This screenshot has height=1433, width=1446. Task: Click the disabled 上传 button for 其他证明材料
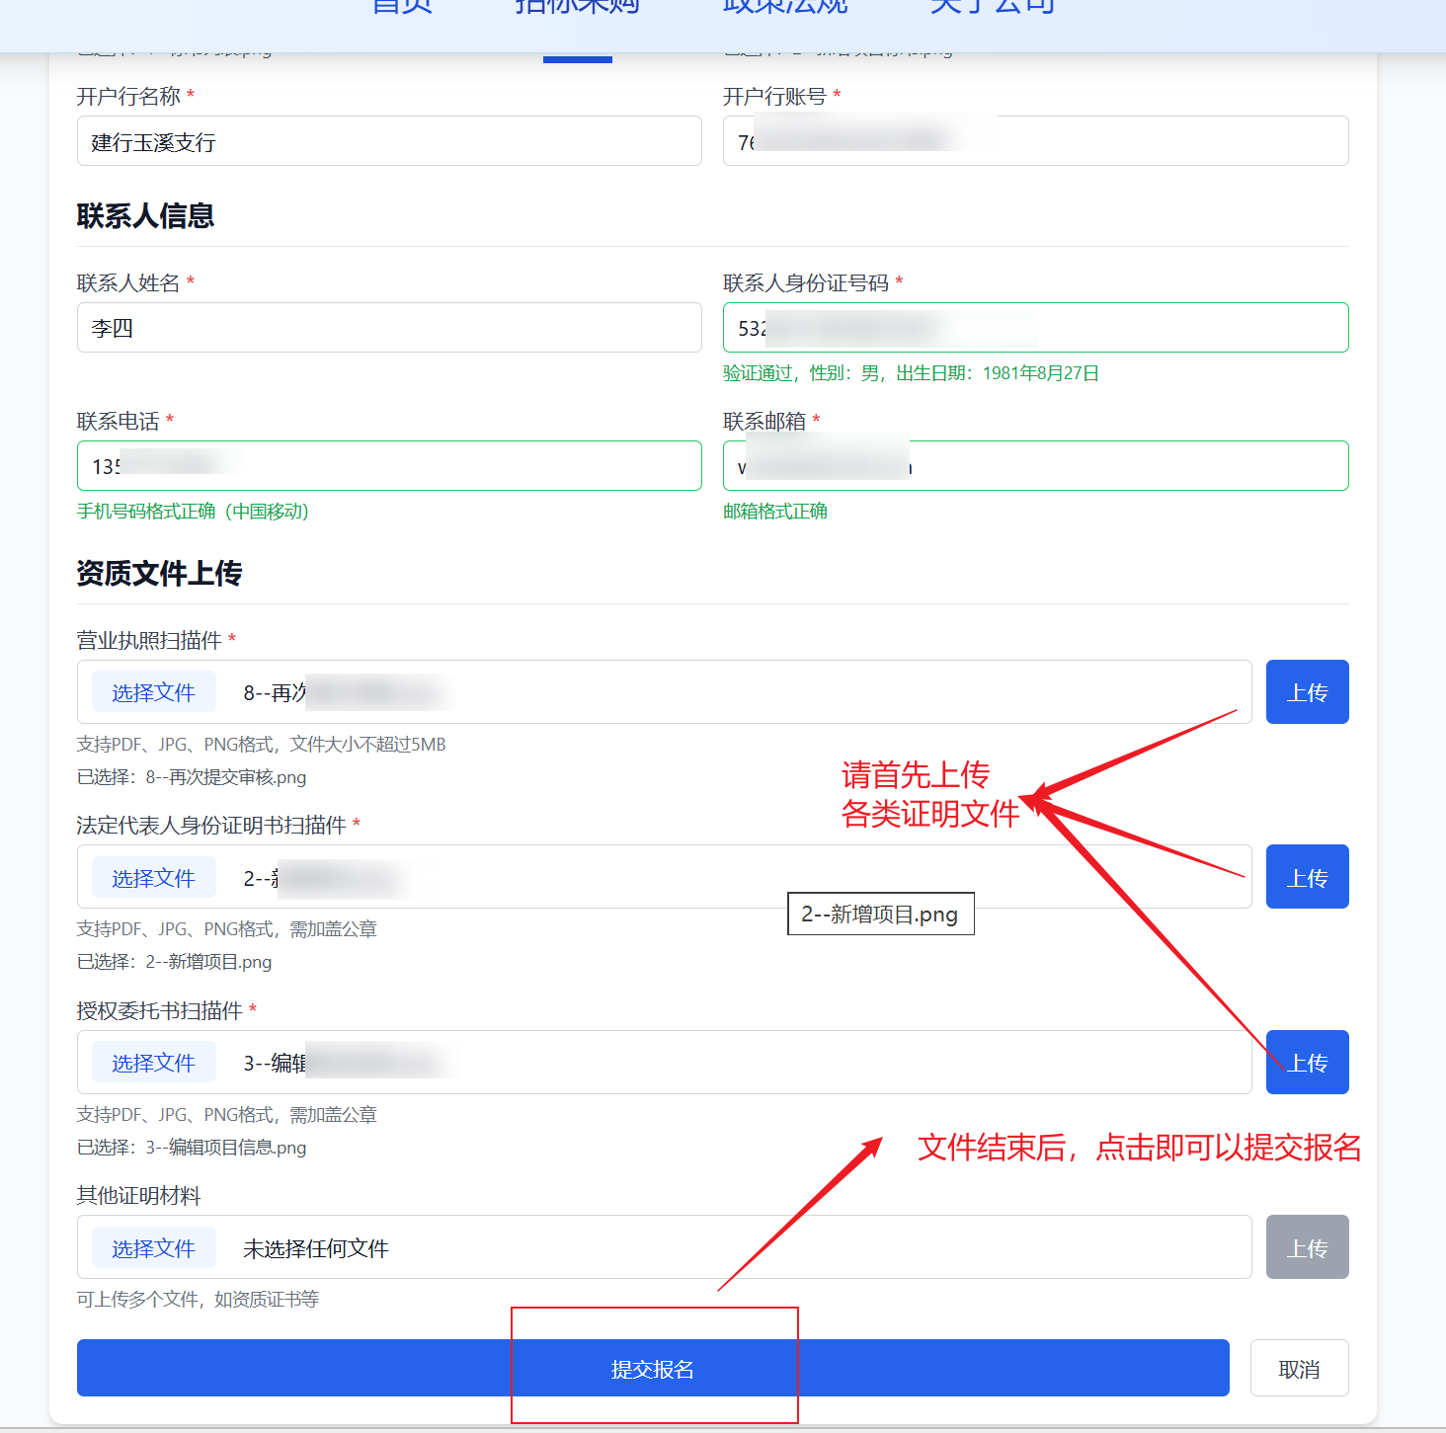tap(1307, 1246)
